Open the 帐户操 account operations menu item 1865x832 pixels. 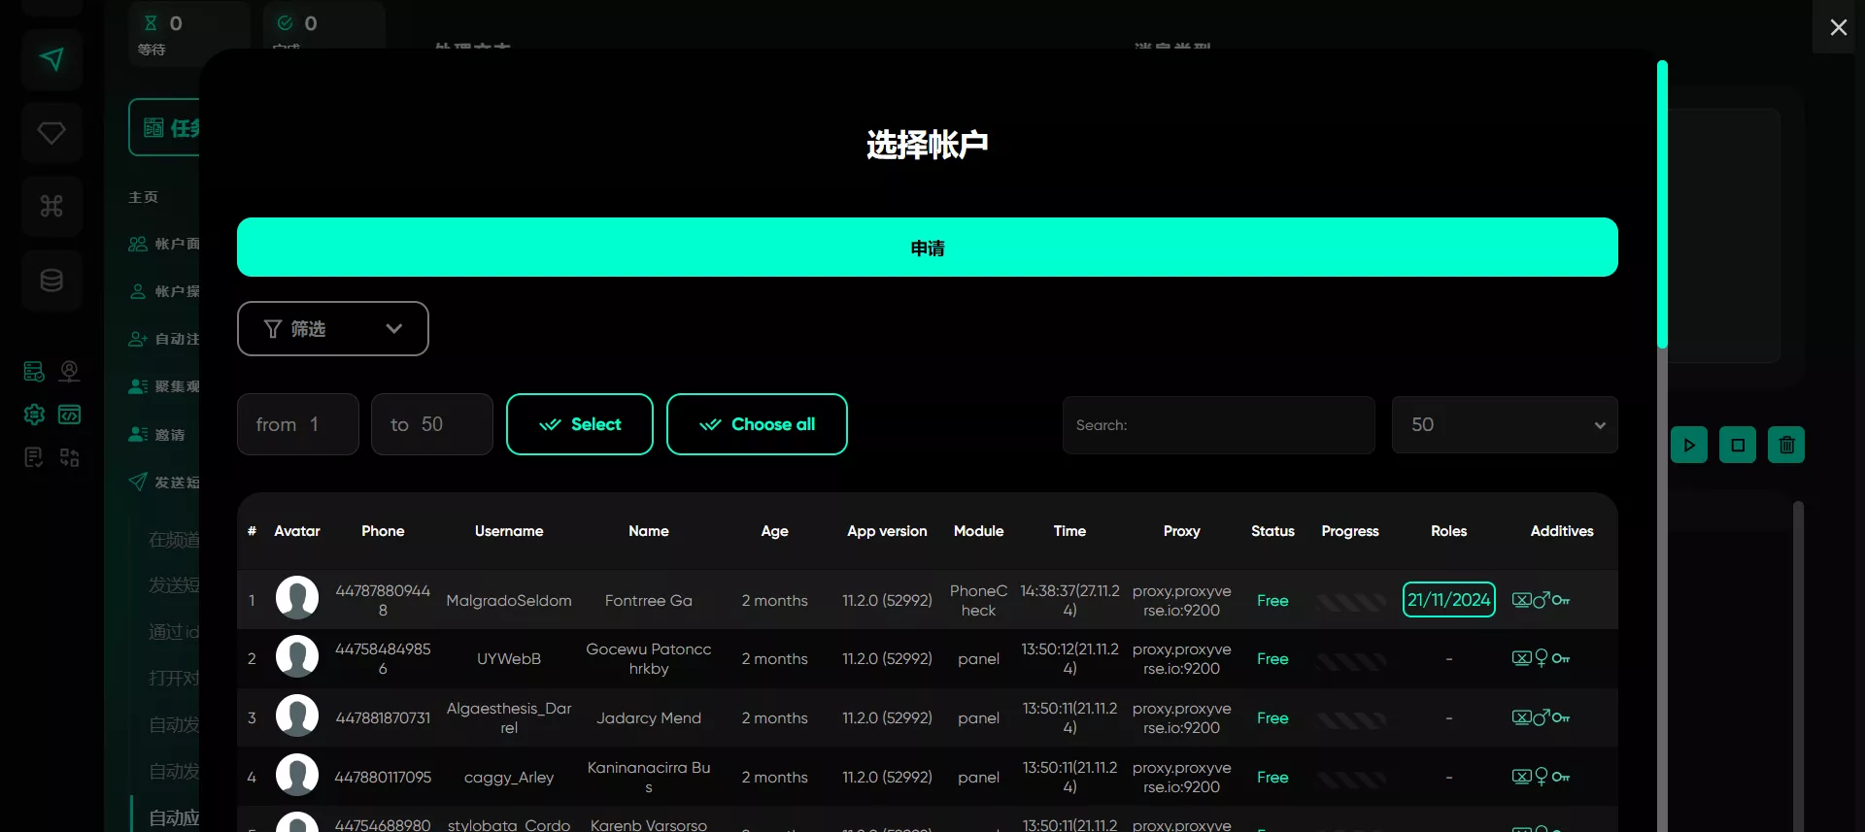click(164, 291)
